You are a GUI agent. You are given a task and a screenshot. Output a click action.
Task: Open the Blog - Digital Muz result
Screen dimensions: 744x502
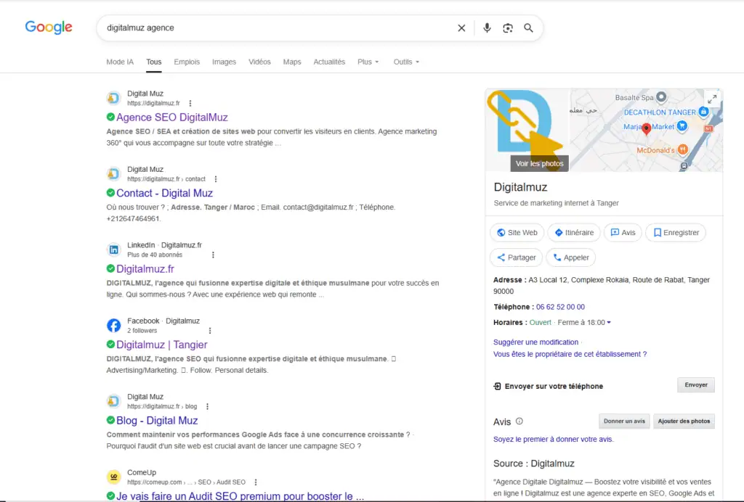[x=157, y=420]
